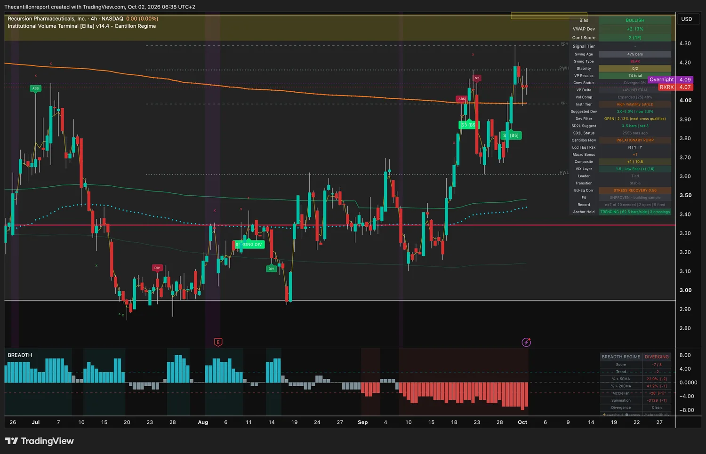Viewport: 706px width, 454px height.
Task: Click the purple lightning event icon
Action: click(x=526, y=342)
